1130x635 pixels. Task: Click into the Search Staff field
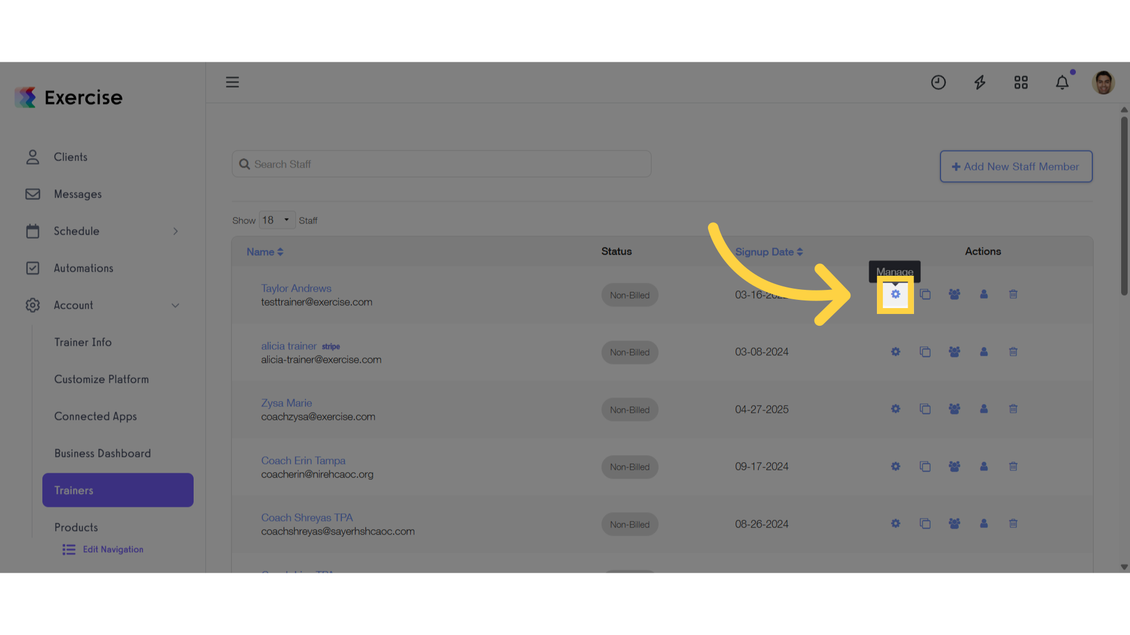pos(441,164)
